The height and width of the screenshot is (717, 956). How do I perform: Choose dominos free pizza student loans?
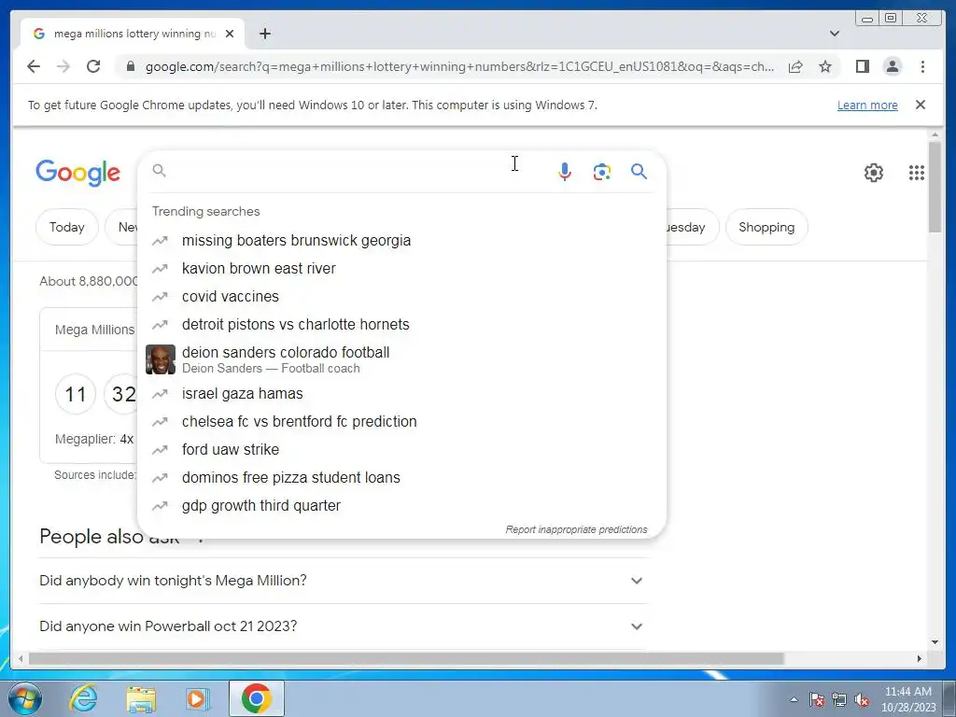(402, 477)
